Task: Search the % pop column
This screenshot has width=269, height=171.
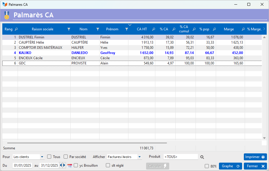Action: point(214,29)
